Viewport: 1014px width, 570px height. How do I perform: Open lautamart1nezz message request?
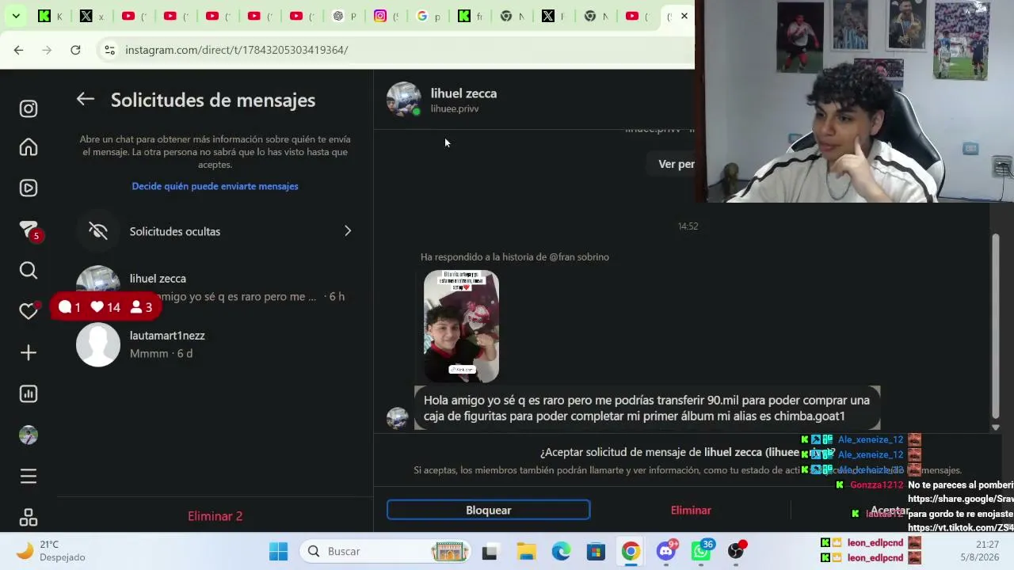[215, 344]
